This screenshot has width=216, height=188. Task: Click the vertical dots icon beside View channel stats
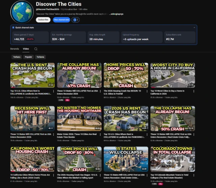[78, 20]
